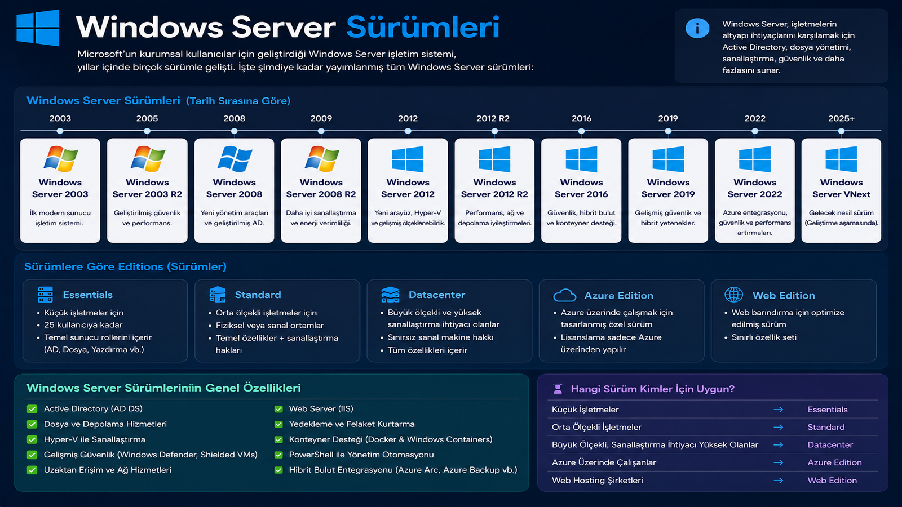Screen dimensions: 902x507
Task: Click the 2008 timeline marker
Action: (x=234, y=131)
